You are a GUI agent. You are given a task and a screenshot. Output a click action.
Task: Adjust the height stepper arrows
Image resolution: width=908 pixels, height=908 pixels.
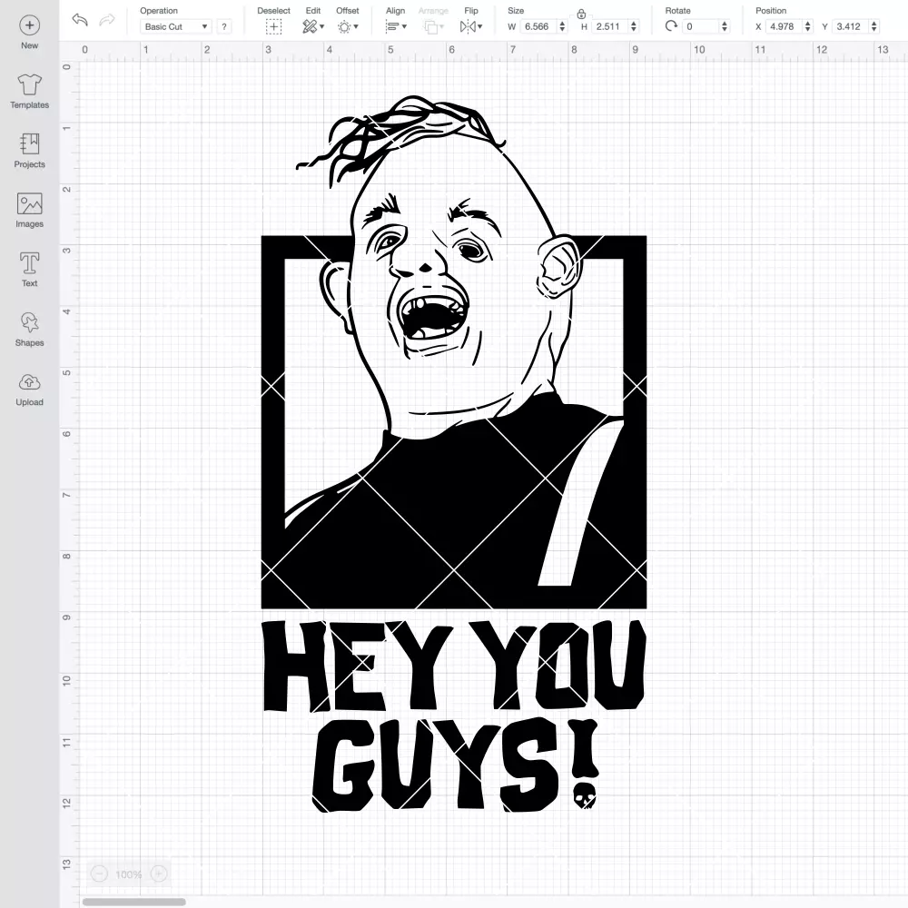point(634,26)
